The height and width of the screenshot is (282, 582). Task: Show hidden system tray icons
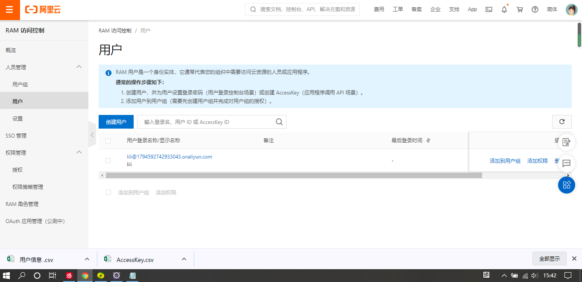[504, 276]
